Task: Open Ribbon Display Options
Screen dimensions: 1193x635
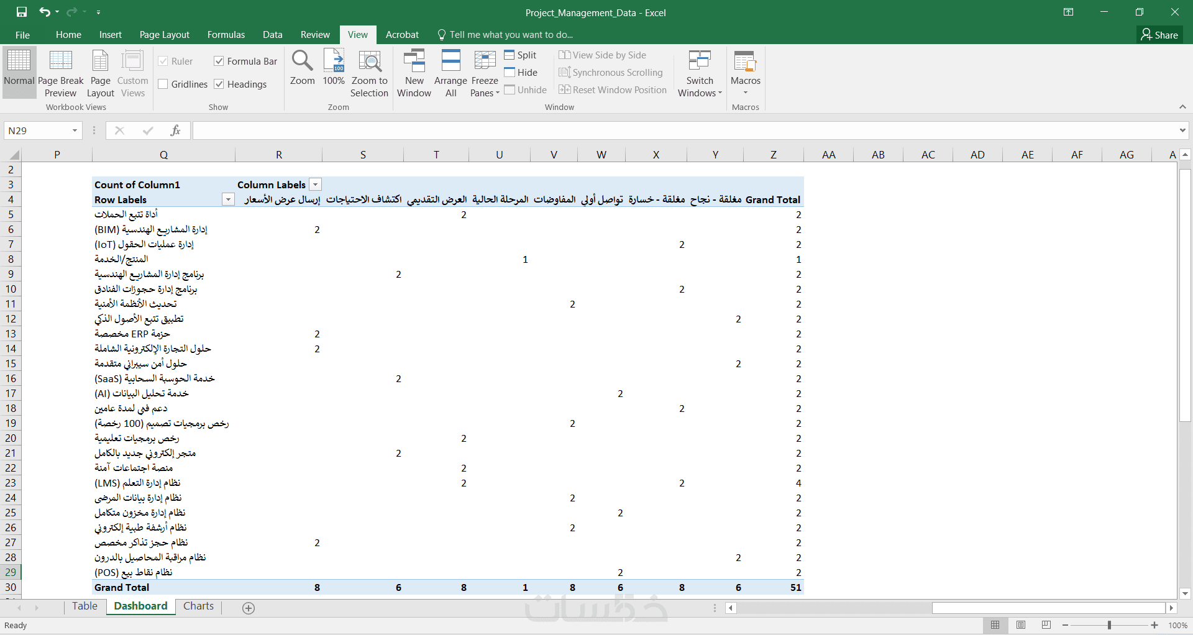Action: click(x=1069, y=12)
